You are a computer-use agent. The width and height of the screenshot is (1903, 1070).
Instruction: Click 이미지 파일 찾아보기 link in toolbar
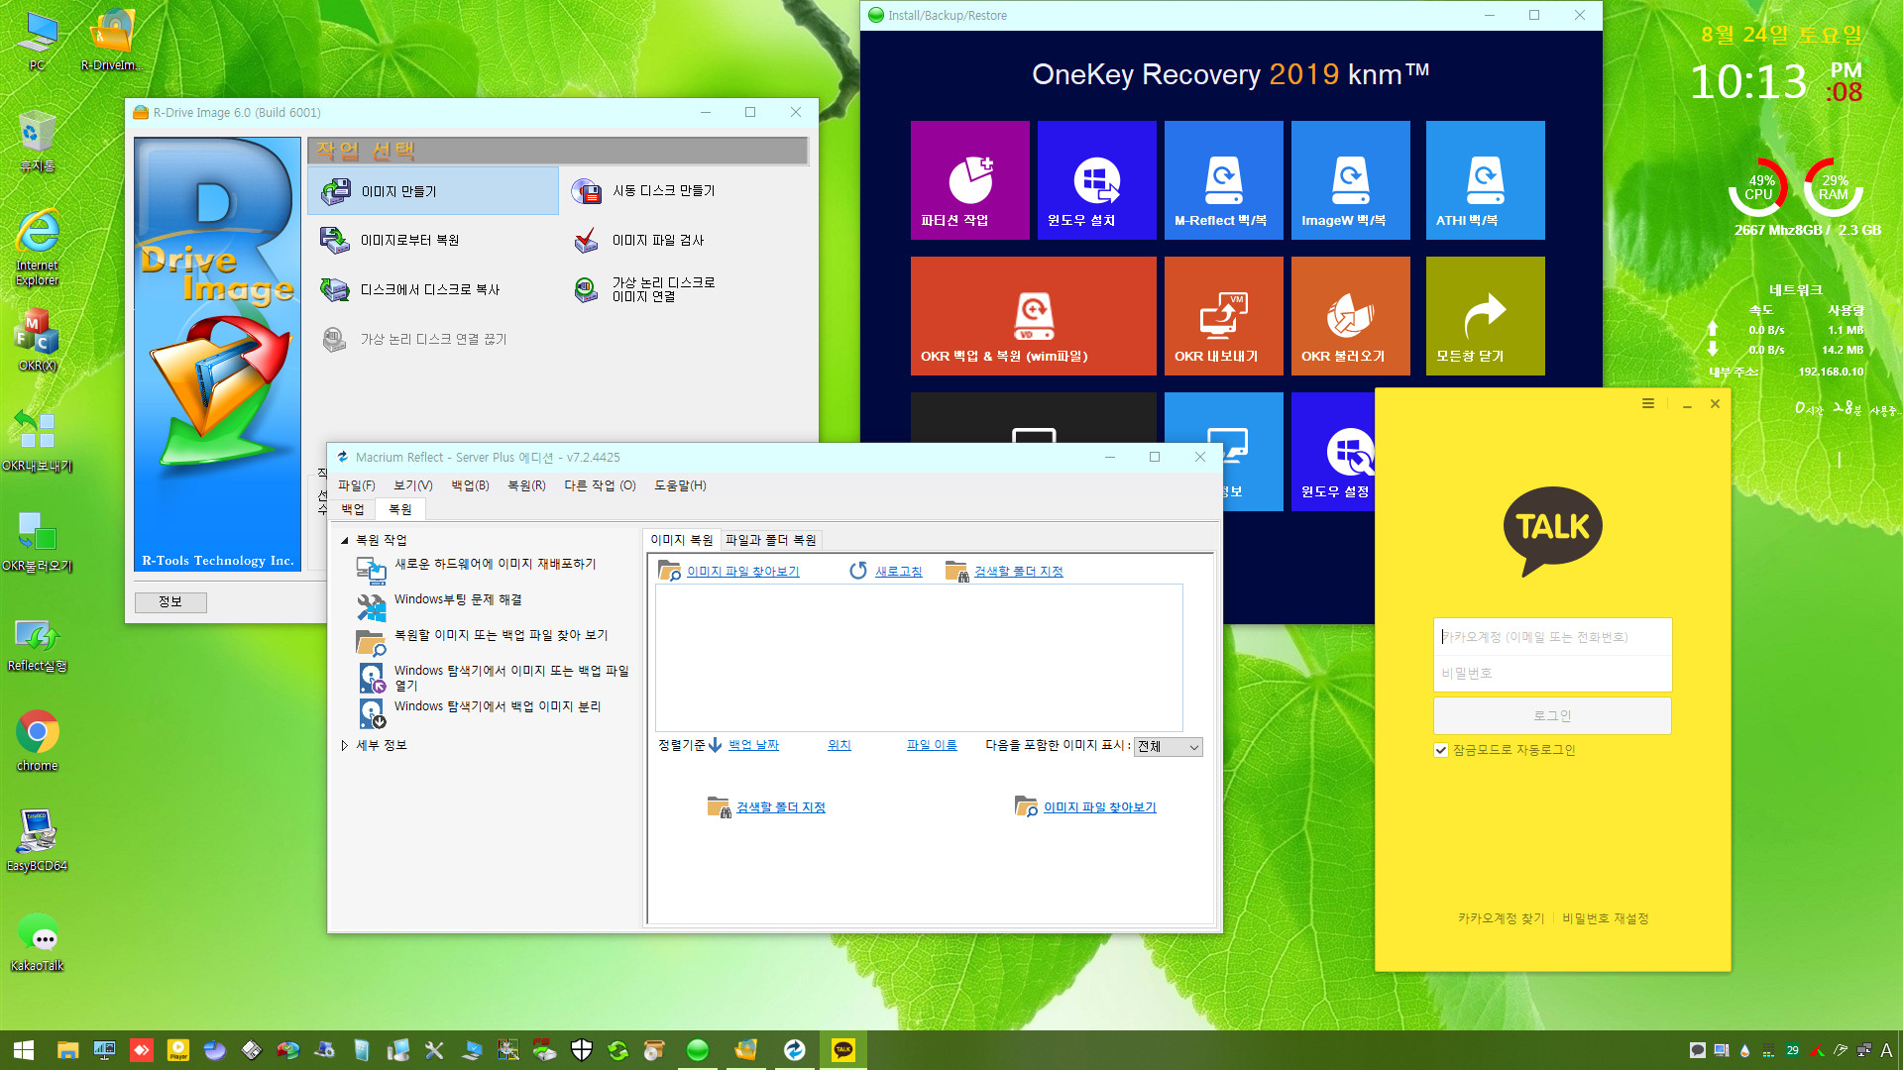tap(743, 572)
